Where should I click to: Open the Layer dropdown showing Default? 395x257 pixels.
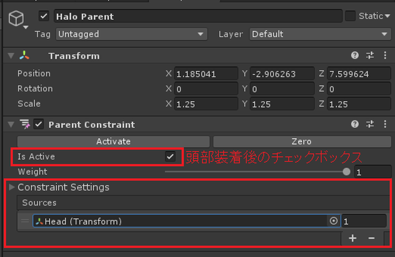click(320, 34)
